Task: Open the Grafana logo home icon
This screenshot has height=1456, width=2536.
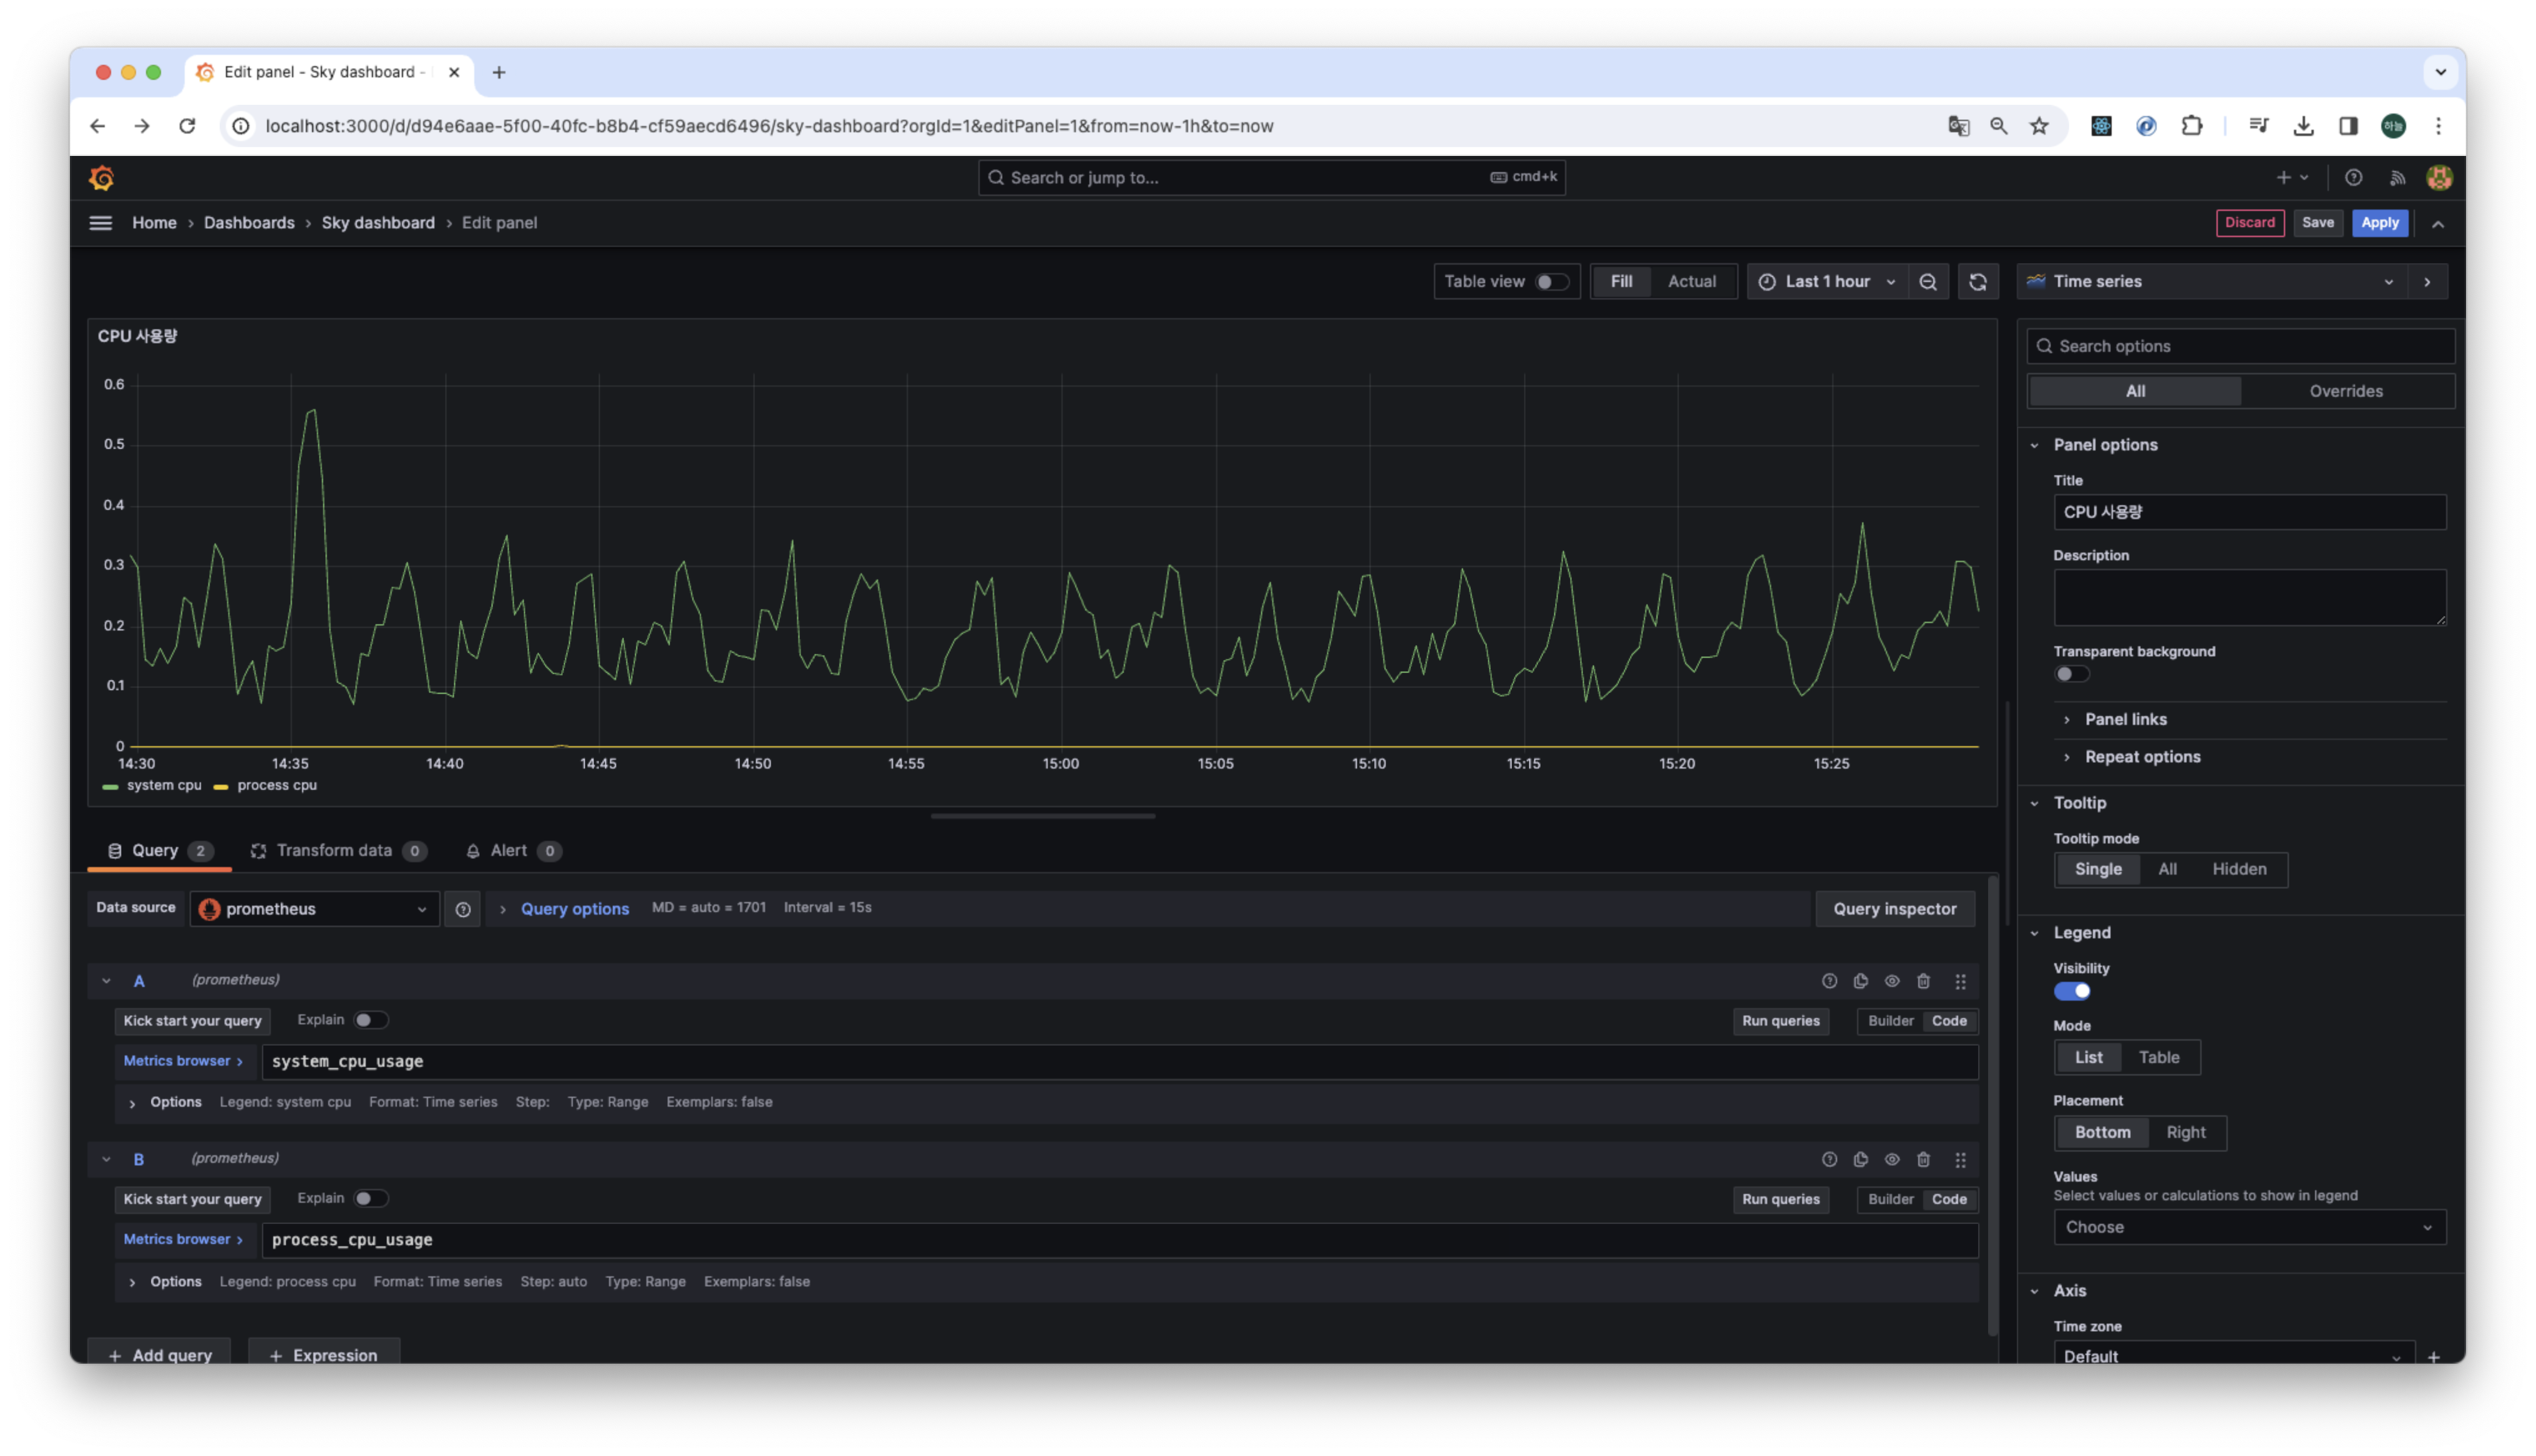Action: pos(102,178)
